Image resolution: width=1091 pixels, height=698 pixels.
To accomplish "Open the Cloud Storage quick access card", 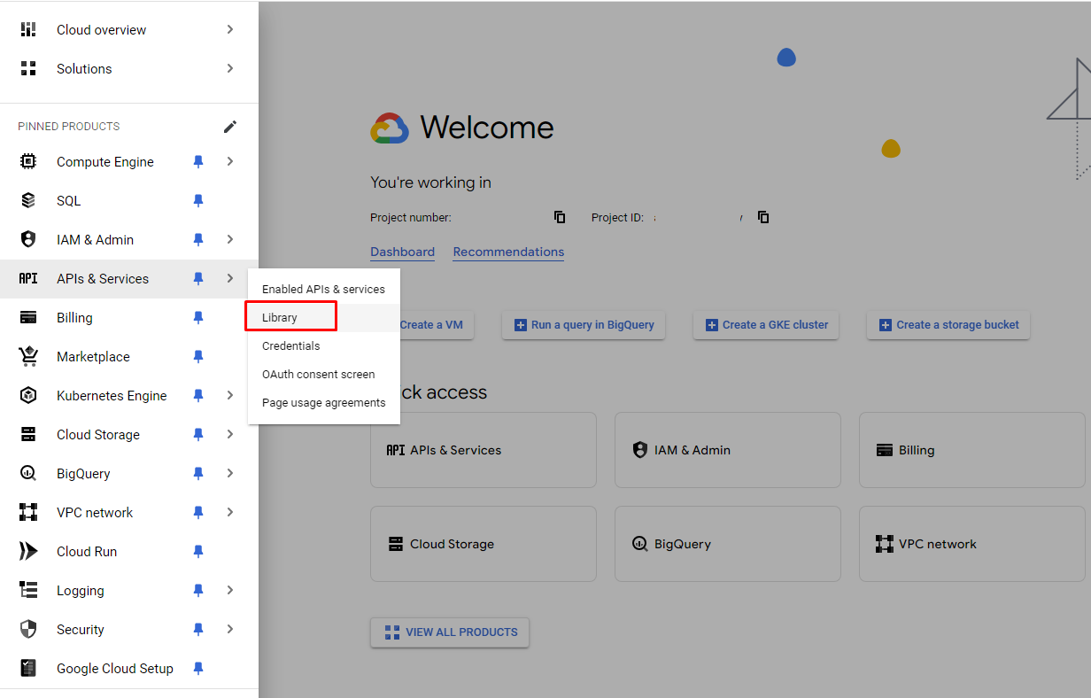I will (x=484, y=544).
